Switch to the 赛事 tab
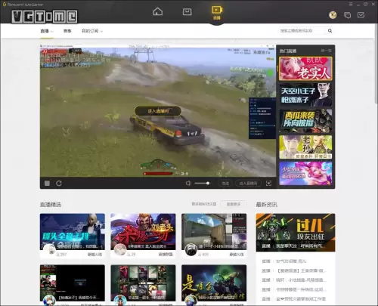The image size is (378, 306). tap(67, 31)
